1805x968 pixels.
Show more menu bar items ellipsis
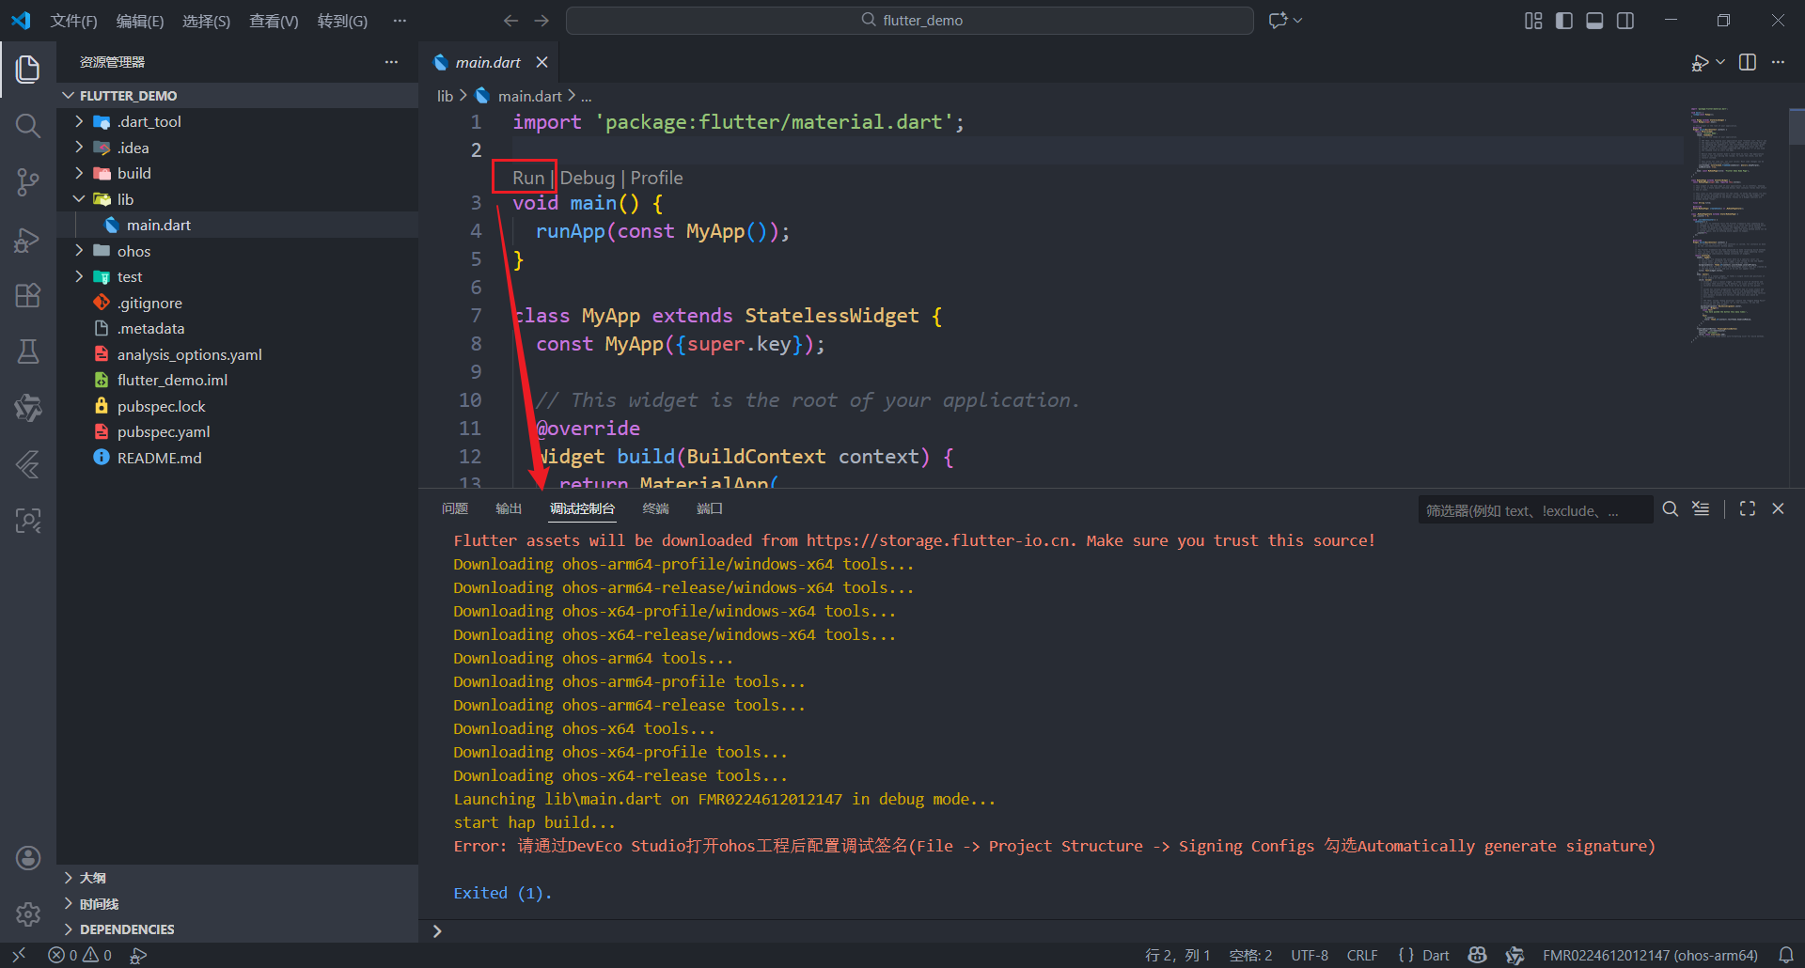tap(400, 21)
